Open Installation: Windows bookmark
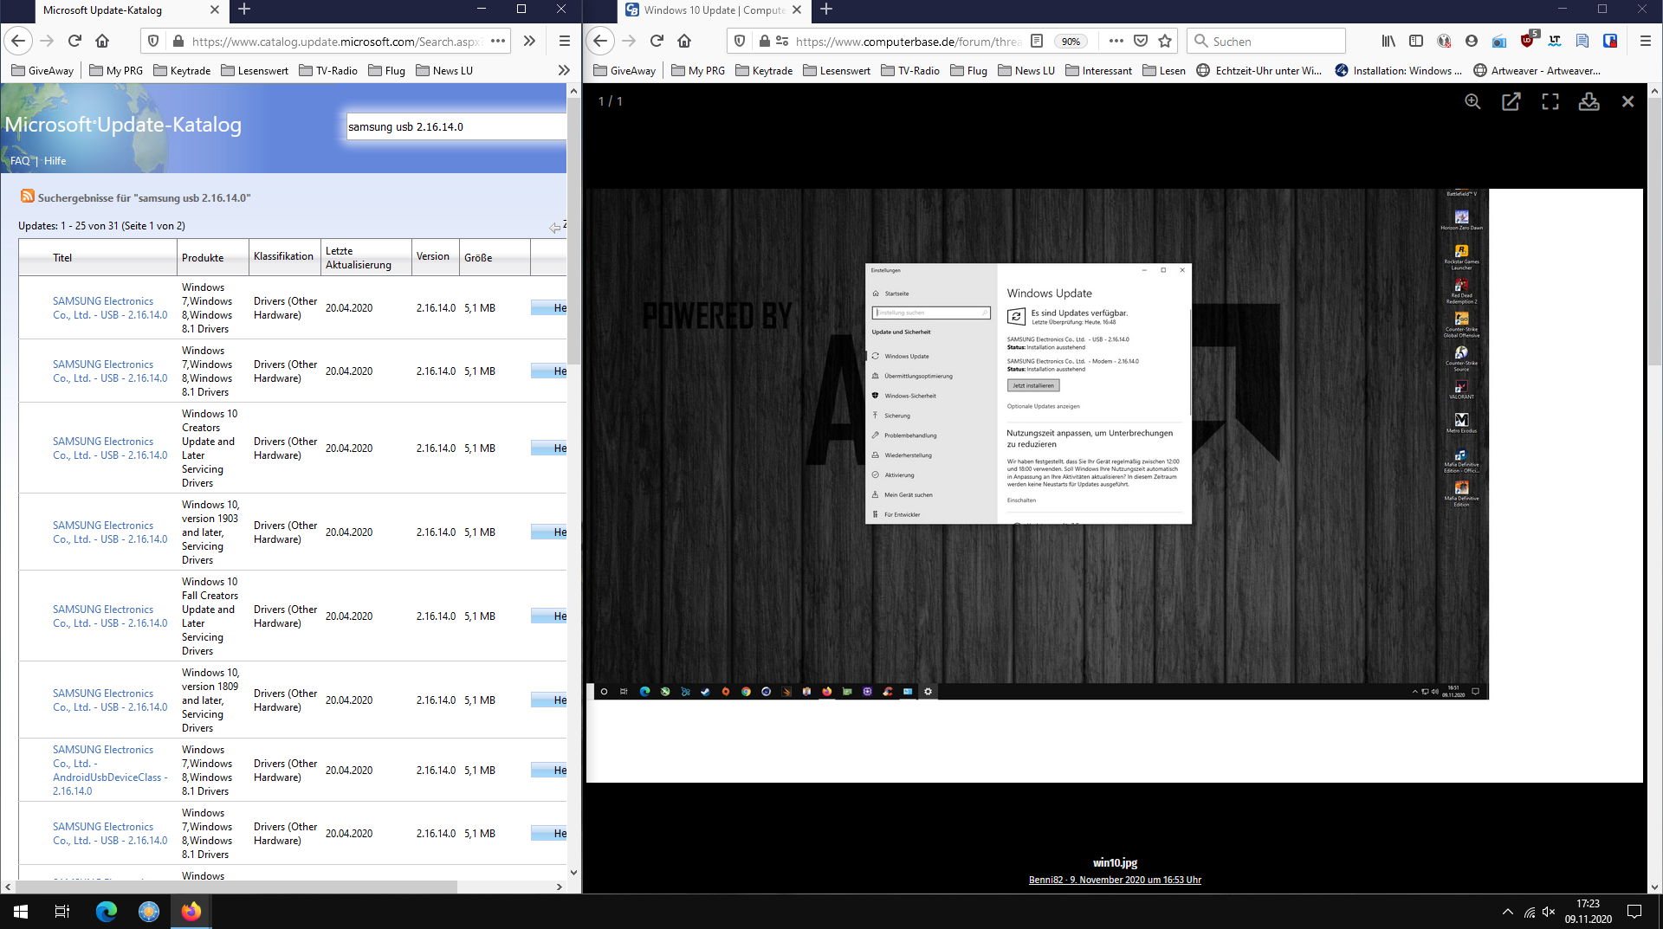This screenshot has height=929, width=1663. (1398, 71)
